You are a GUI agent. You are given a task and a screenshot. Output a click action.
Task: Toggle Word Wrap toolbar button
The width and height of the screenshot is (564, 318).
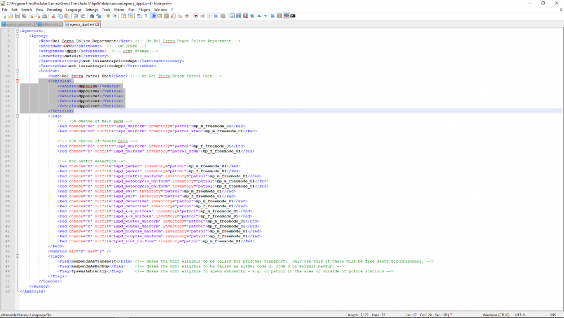[139, 16]
